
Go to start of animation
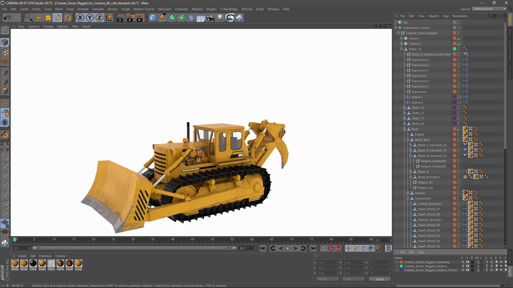(x=263, y=248)
